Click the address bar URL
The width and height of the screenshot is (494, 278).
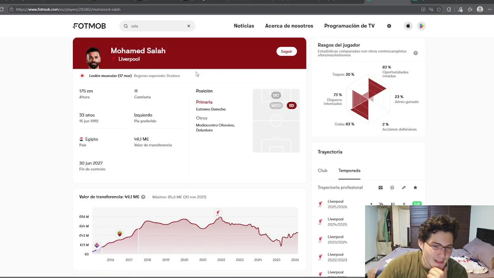(68, 9)
